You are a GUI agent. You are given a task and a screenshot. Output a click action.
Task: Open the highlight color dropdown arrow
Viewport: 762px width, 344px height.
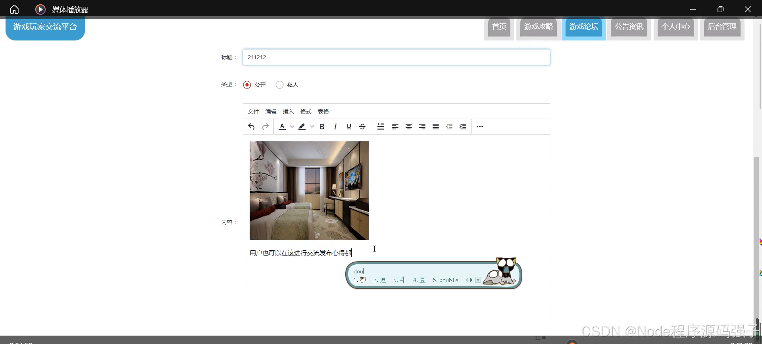(x=312, y=127)
